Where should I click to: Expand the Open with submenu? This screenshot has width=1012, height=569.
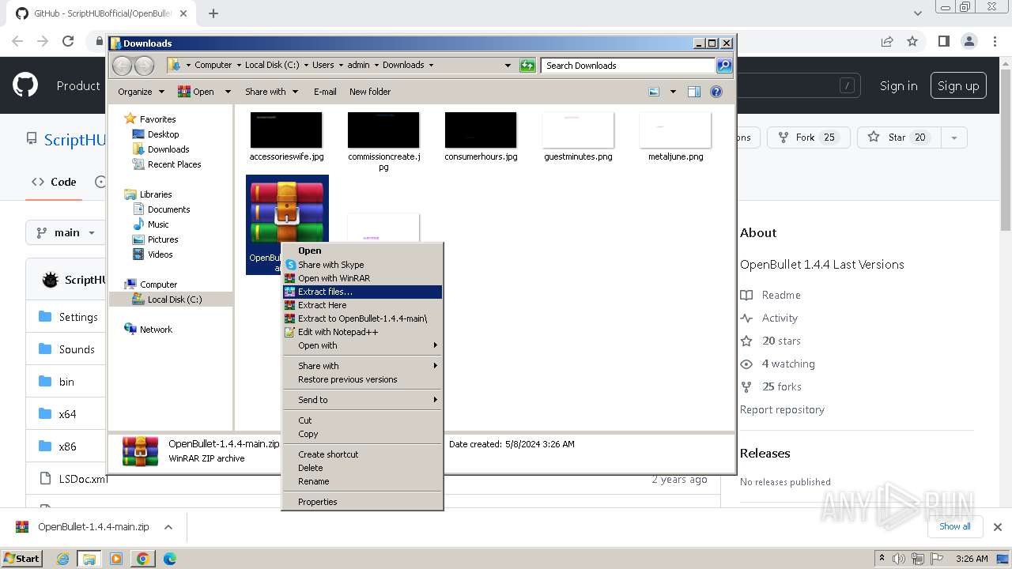tap(362, 345)
